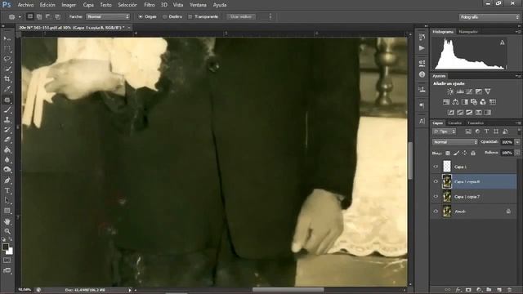The height and width of the screenshot is (294, 523).
Task: Select the Brush tool
Action: 7,109
